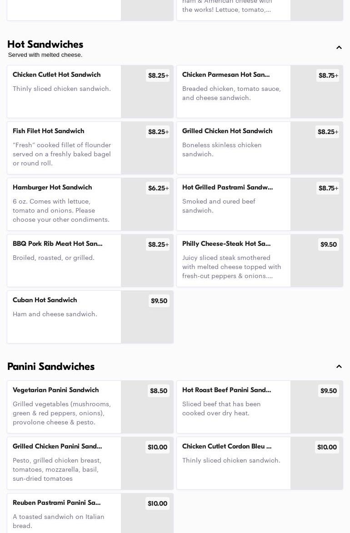This screenshot has width=350, height=533.
Task: Collapse the Panini Sandwiches section
Action: (x=339, y=367)
